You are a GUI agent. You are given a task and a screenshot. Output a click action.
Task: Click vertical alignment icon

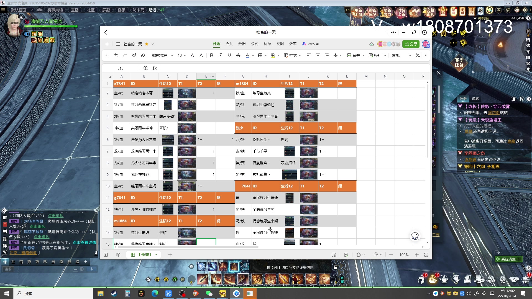[x=336, y=55]
